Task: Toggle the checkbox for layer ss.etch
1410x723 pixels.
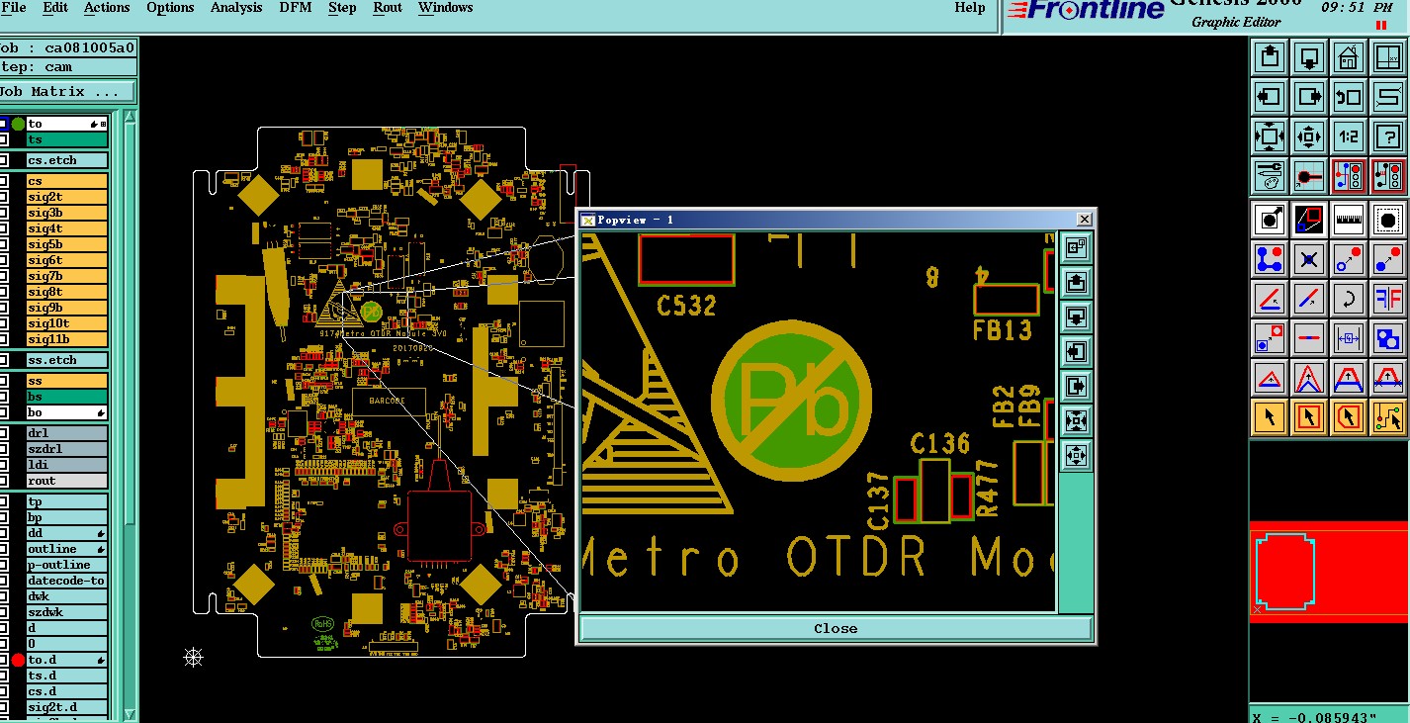Action: (4, 360)
